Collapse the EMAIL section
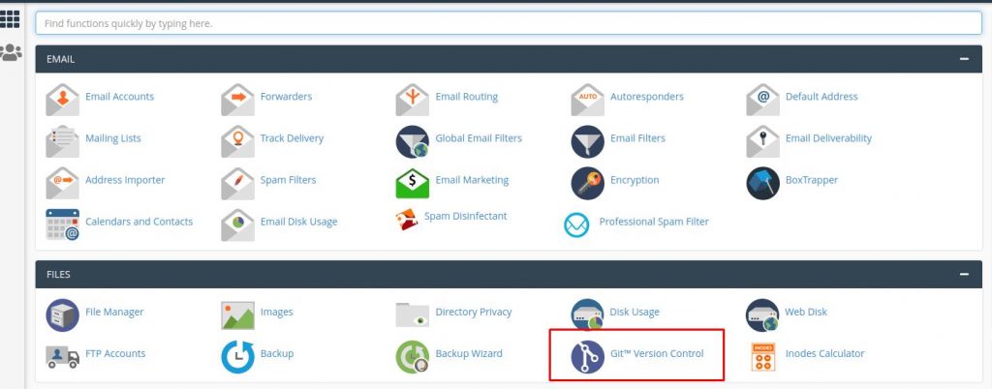This screenshot has height=389, width=992. (x=963, y=59)
